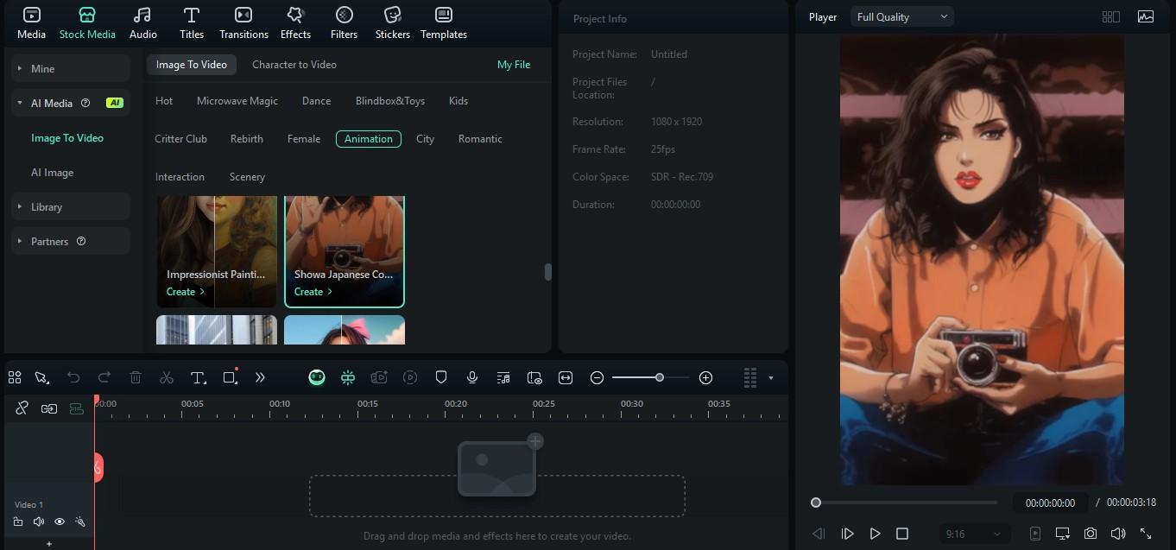Screen dimensions: 1176x550
Task: Click the current timecode field
Action: pyautogui.click(x=1050, y=503)
